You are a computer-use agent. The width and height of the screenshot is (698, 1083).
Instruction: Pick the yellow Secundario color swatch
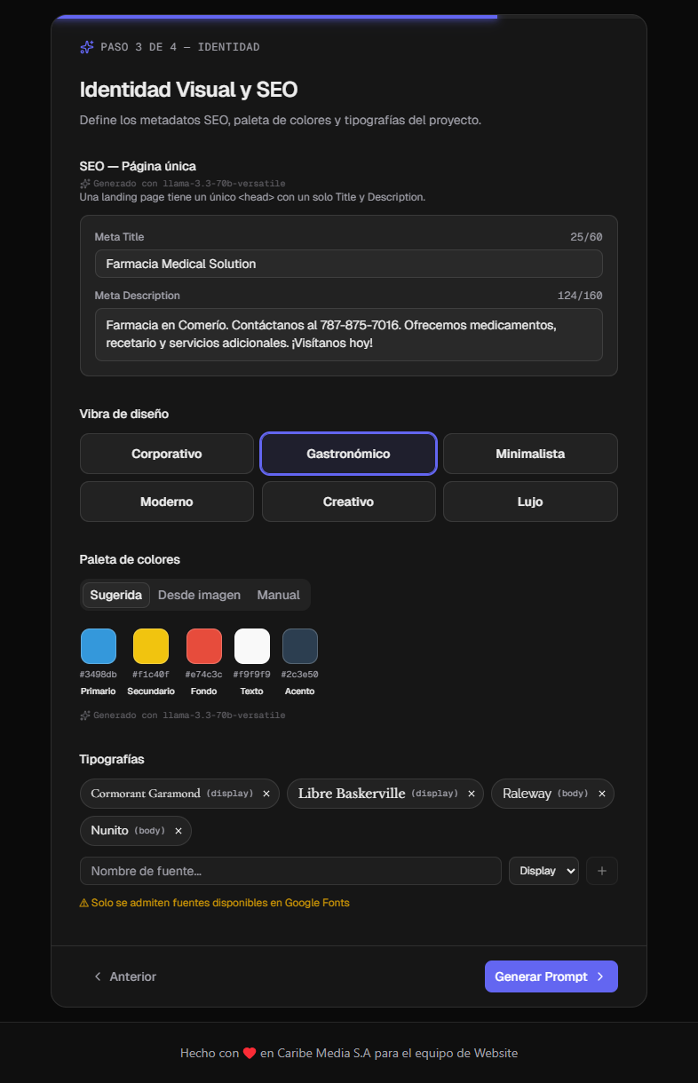[x=151, y=646]
